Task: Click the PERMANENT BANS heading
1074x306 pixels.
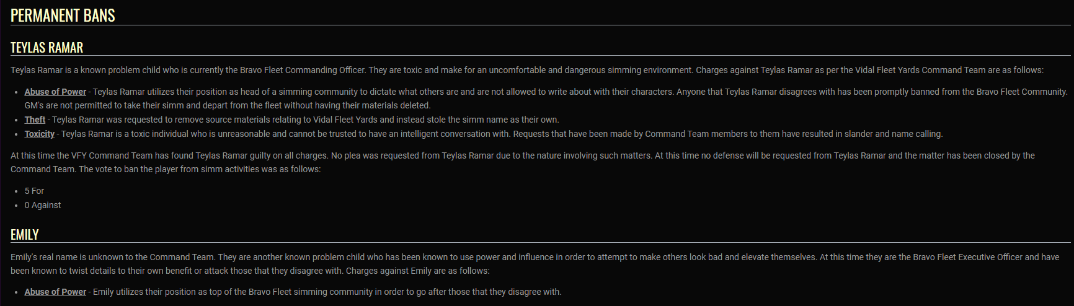Action: (63, 15)
